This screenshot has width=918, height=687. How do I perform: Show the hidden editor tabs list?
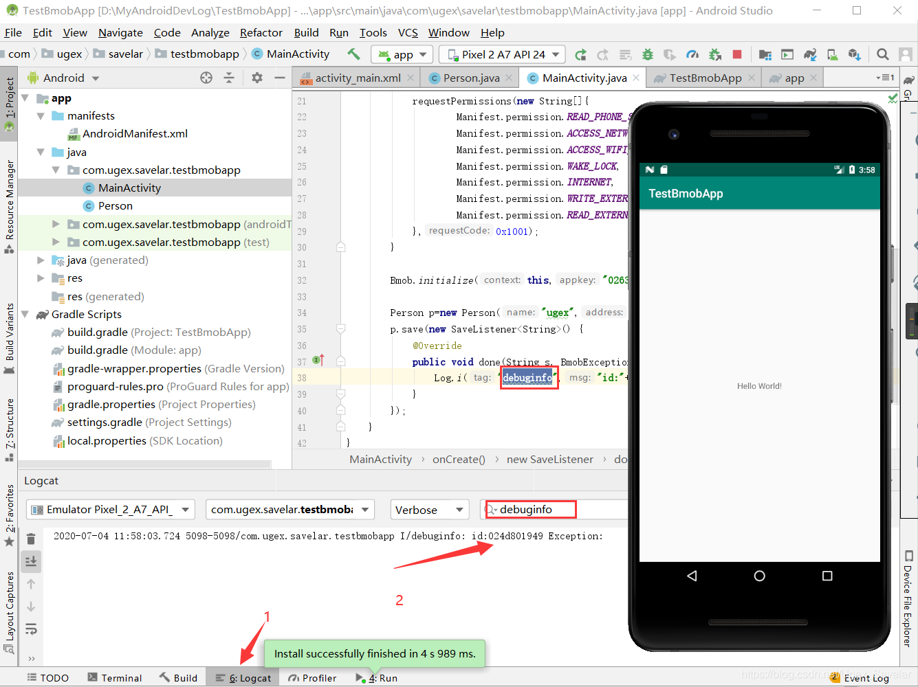(x=885, y=78)
